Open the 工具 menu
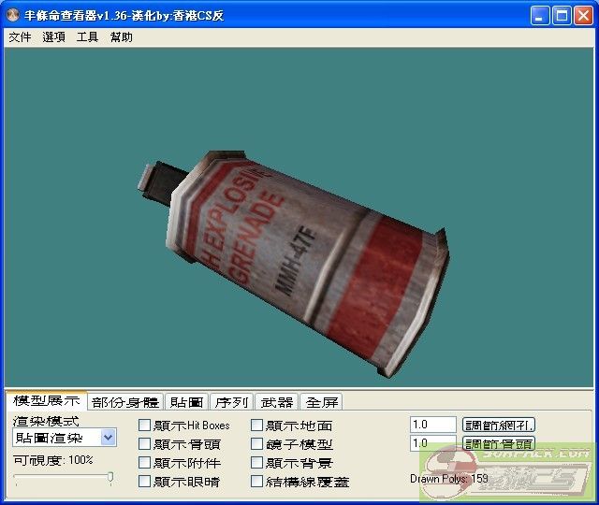Viewport: 599px width, 505px height. pyautogui.click(x=87, y=37)
